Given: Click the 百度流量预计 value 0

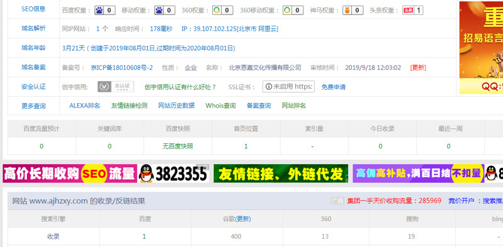Looking at the screenshot, I should (42, 146).
